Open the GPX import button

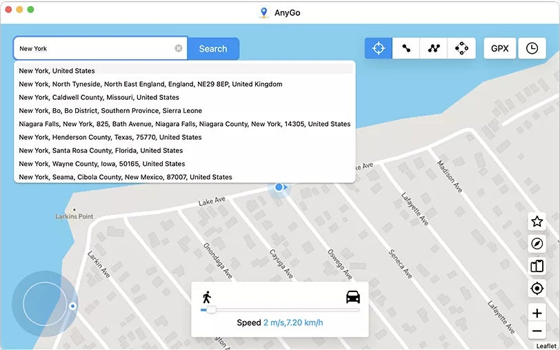click(499, 48)
